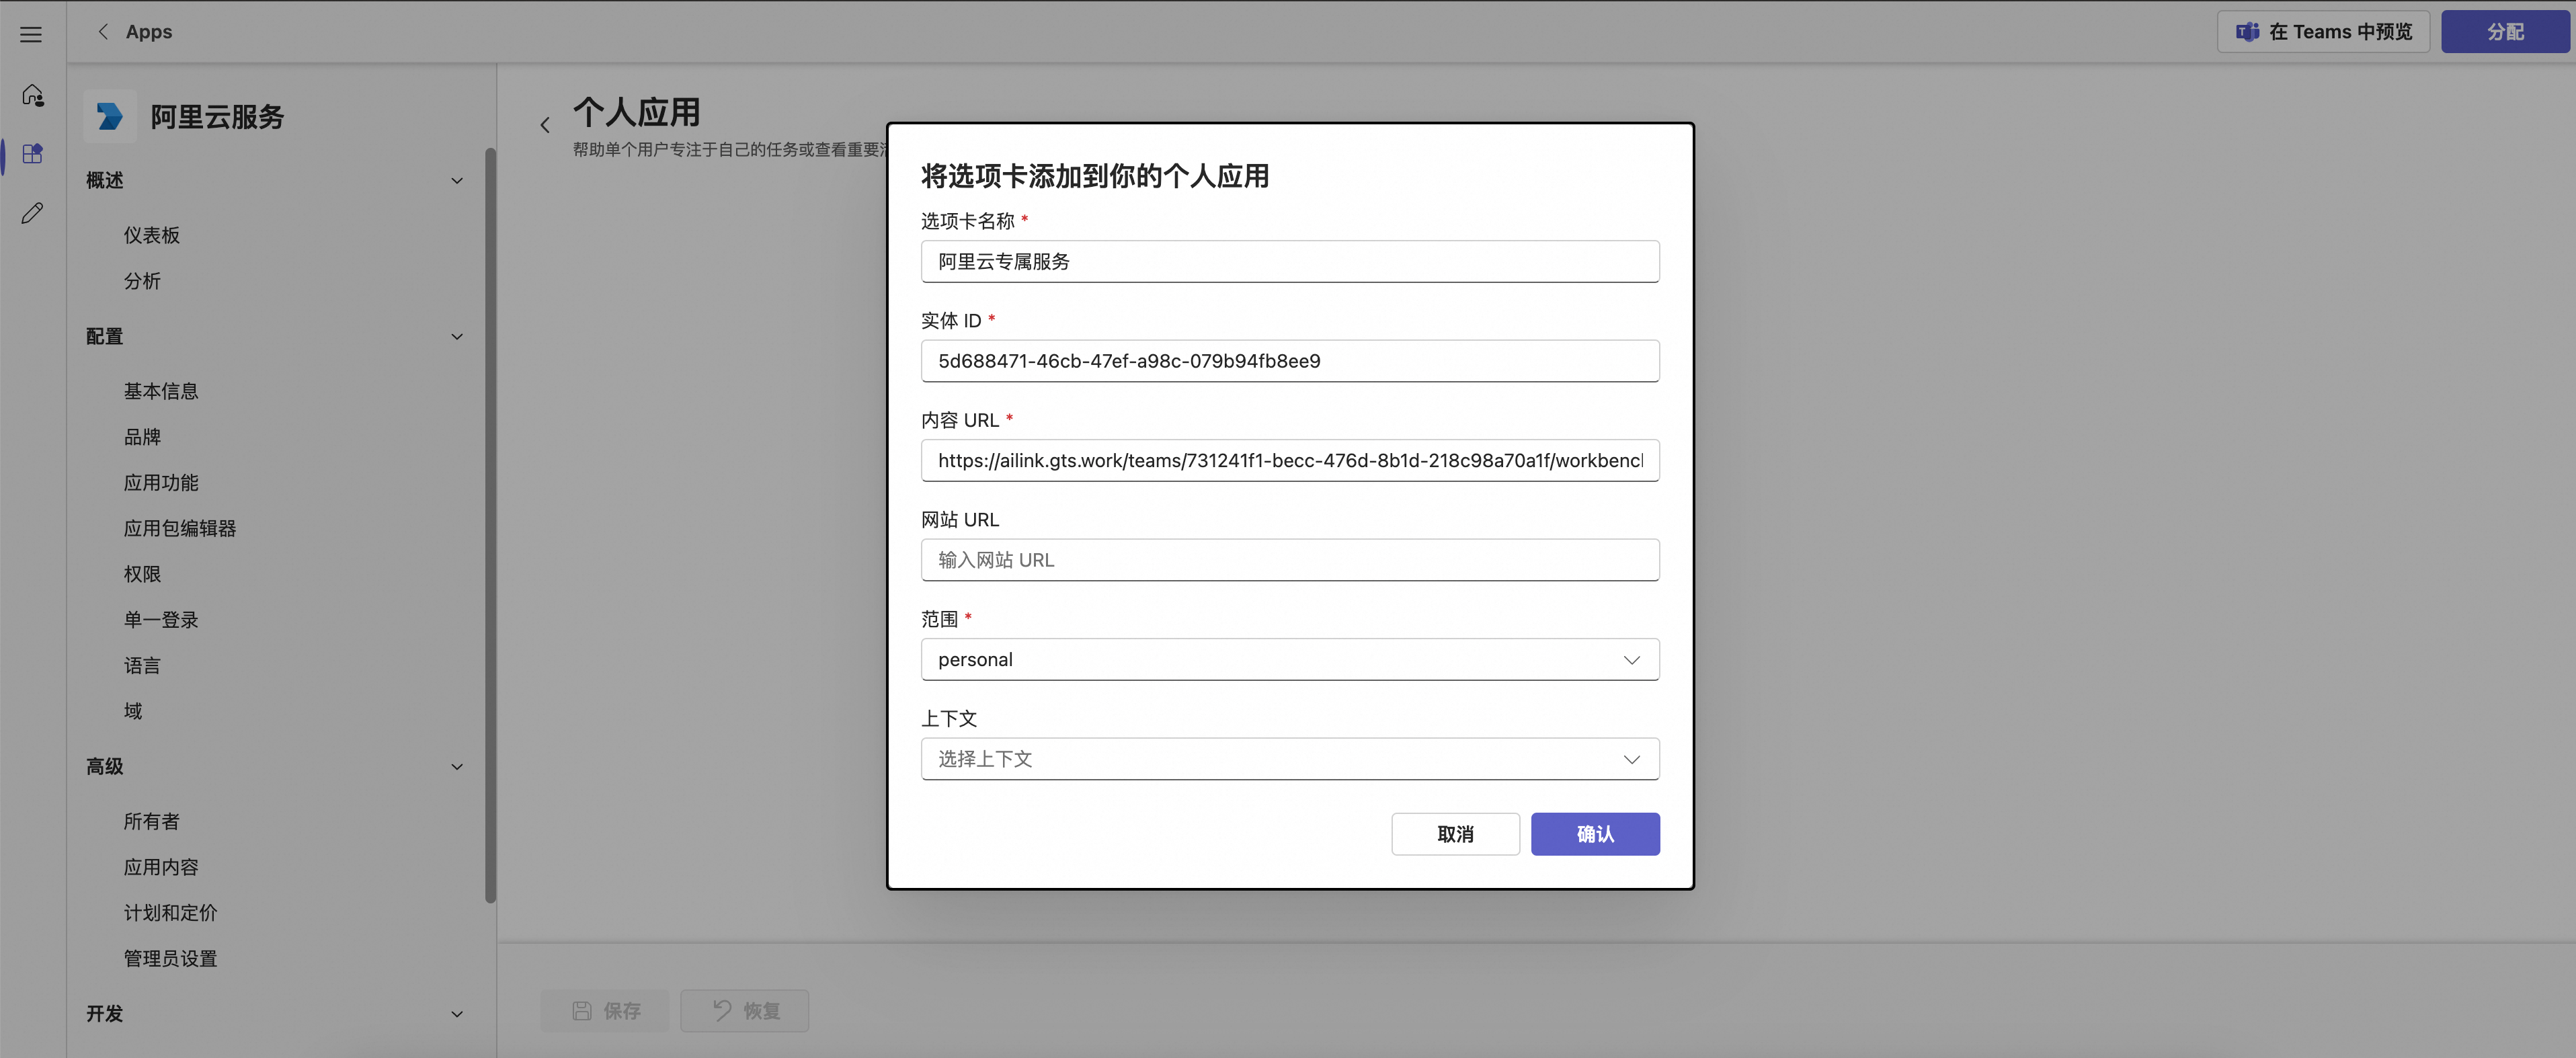Image resolution: width=2576 pixels, height=1058 pixels.
Task: Open the 选择上下文 dropdown
Action: pyautogui.click(x=1289, y=759)
